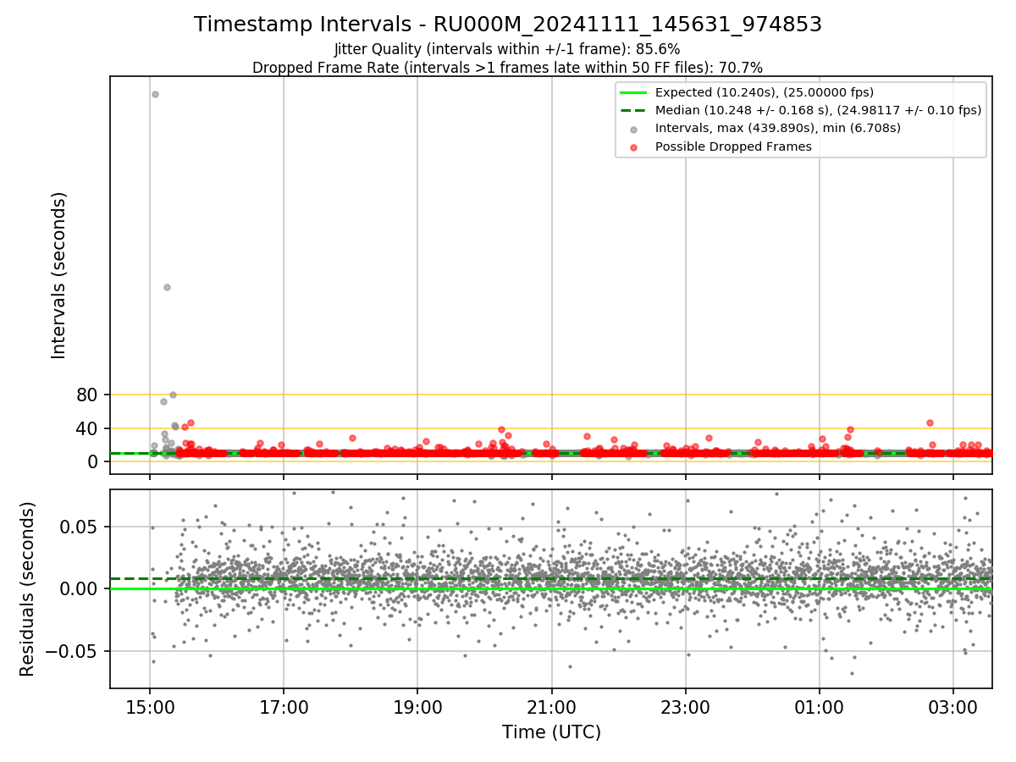Click the Intervals (seconds) axis label

[x=59, y=274]
